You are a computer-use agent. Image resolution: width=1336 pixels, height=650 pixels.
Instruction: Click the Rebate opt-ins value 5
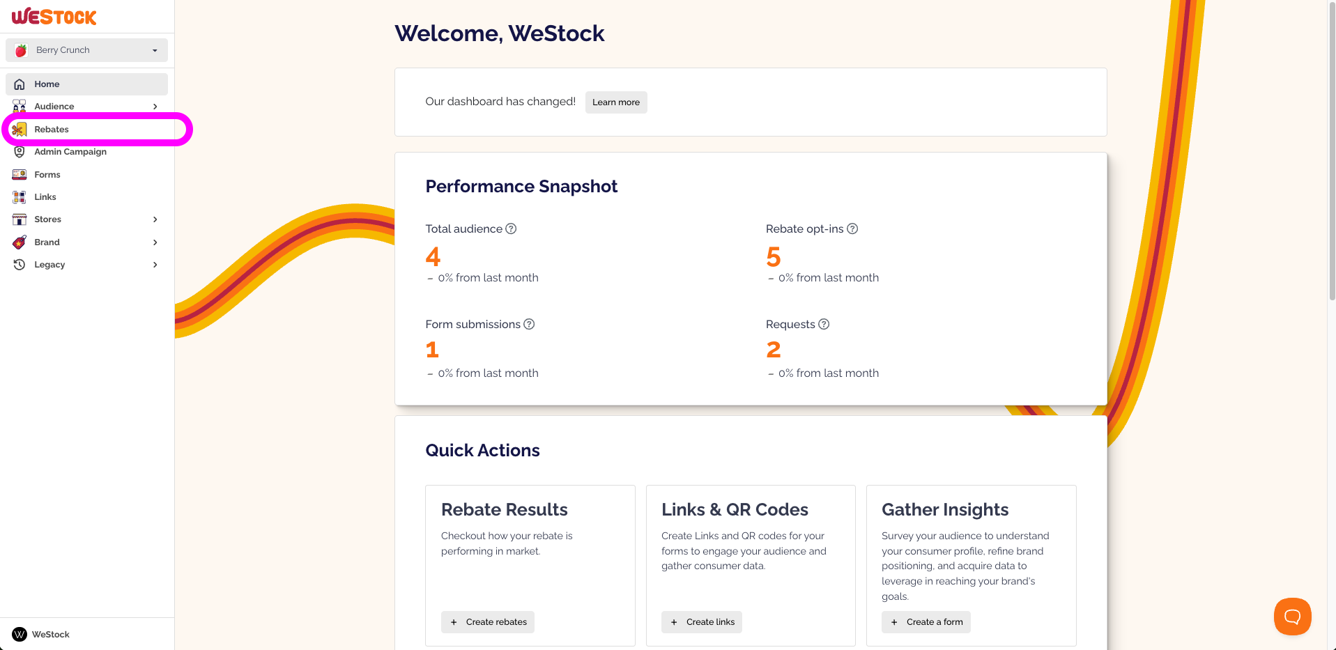[x=774, y=256]
